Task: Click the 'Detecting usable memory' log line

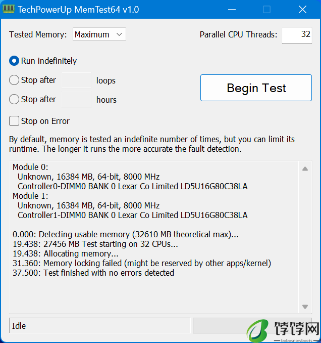Action: click(x=126, y=235)
